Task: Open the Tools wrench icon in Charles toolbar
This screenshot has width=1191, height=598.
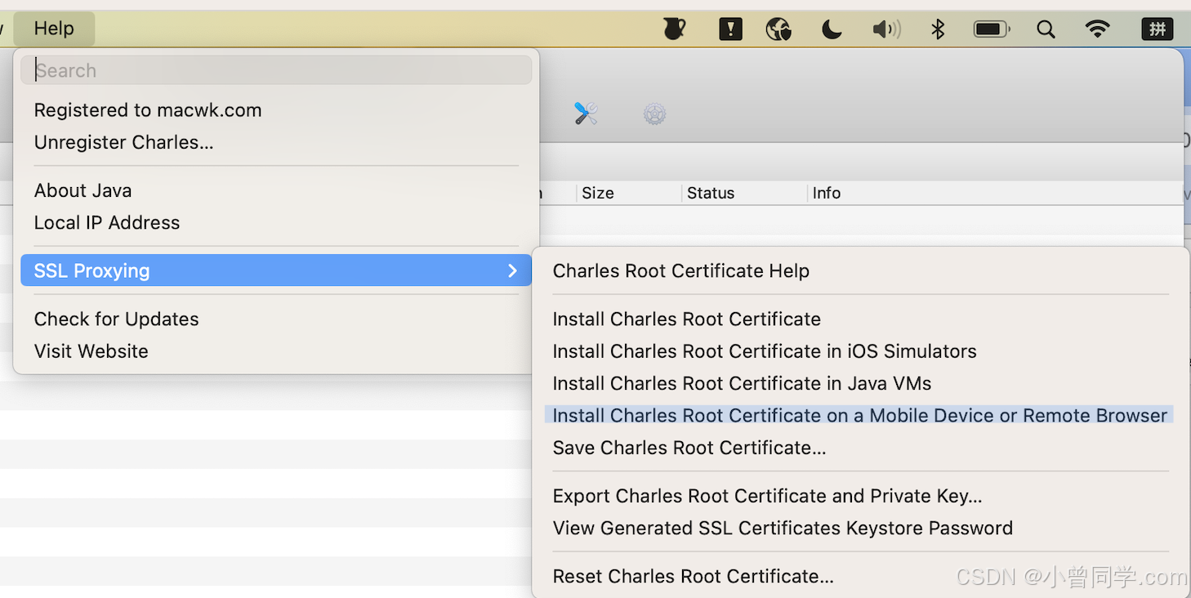Action: pos(586,114)
